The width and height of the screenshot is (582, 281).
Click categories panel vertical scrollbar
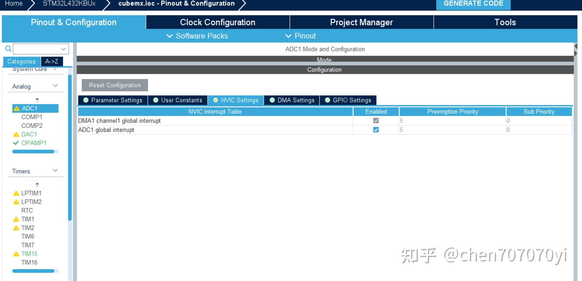[x=70, y=147]
